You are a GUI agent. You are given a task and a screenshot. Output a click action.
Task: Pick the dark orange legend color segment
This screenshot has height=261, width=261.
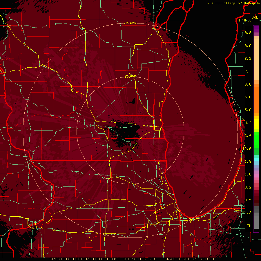256,100
